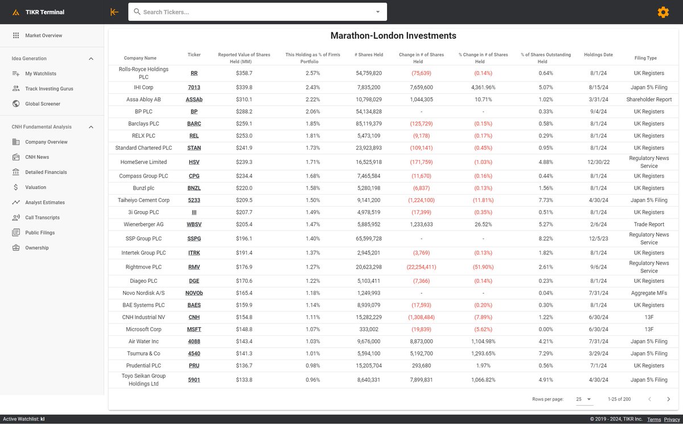Screen dimensions: 683x424
Task: Open settings via the orange gear icon
Action: tap(663, 12)
